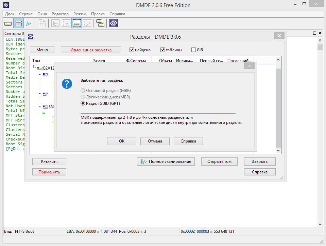Click main editor scrollbar up arrow
This screenshot has height=246, width=326.
coord(320,40)
